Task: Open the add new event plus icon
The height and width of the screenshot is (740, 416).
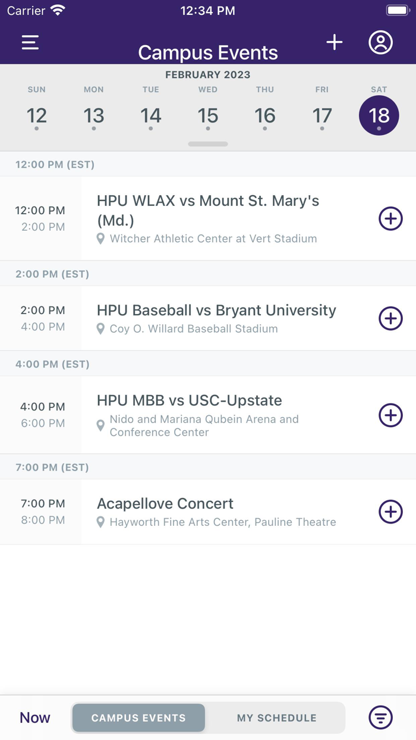Action: [335, 42]
